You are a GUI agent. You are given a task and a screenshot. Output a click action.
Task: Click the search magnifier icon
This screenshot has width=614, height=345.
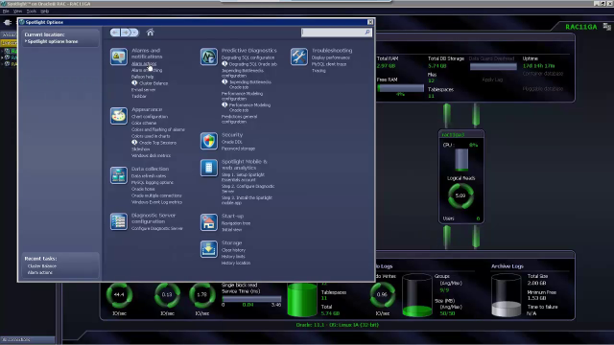[367, 32]
